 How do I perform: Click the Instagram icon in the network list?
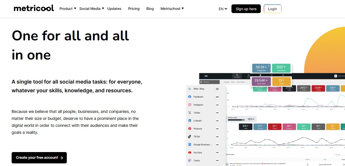(190, 105)
